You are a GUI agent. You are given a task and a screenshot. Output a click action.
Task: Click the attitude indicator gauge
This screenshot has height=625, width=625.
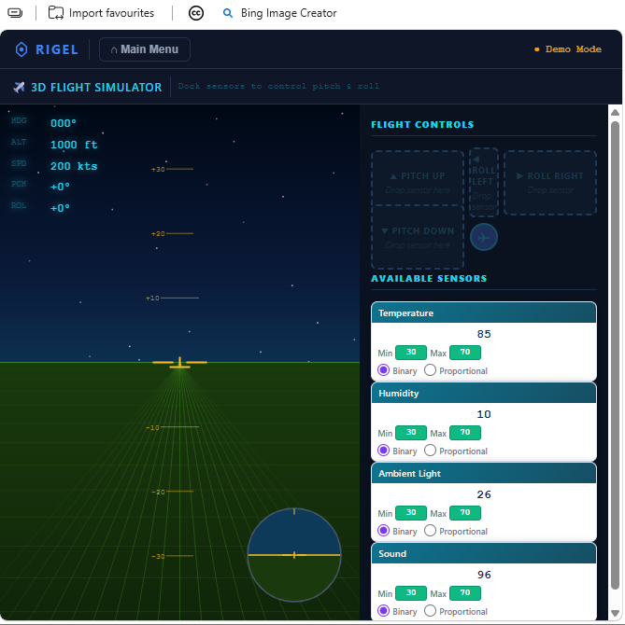point(294,554)
